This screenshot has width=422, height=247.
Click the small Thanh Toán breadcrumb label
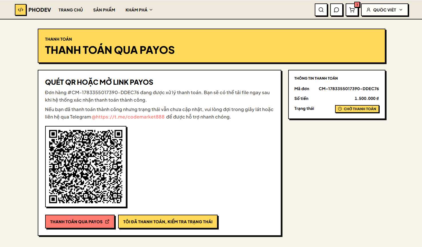(x=58, y=39)
